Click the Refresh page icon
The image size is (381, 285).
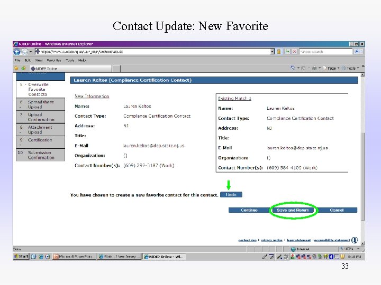click(x=287, y=51)
